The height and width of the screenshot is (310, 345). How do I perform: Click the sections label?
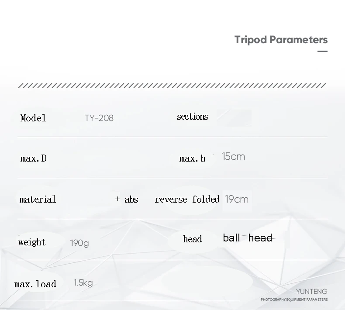193,117
